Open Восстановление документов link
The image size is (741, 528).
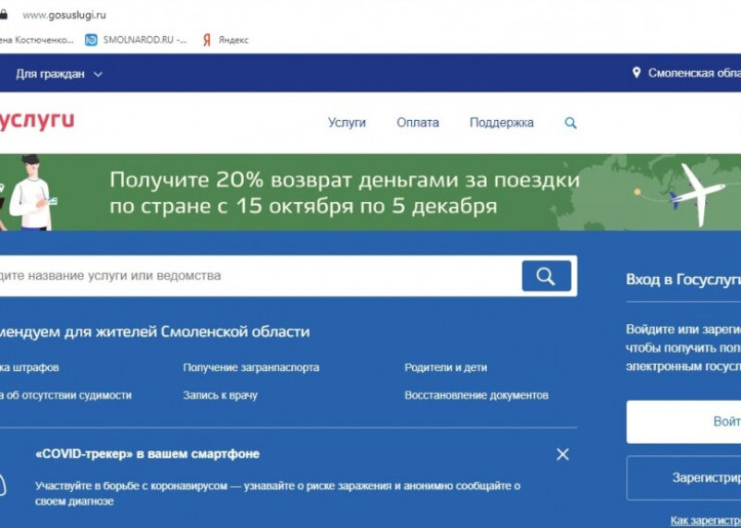[477, 395]
